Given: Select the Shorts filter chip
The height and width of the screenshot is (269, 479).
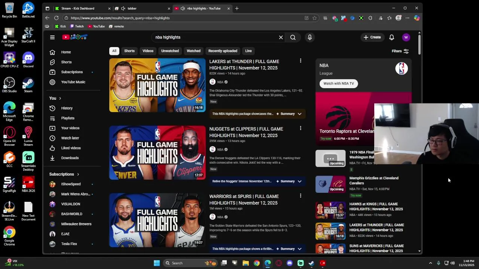Looking at the screenshot, I should [x=129, y=51].
